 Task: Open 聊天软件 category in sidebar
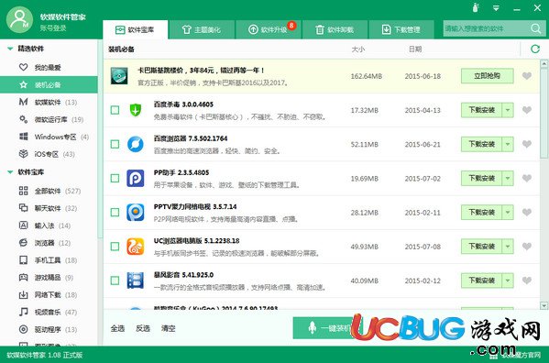tap(49, 208)
